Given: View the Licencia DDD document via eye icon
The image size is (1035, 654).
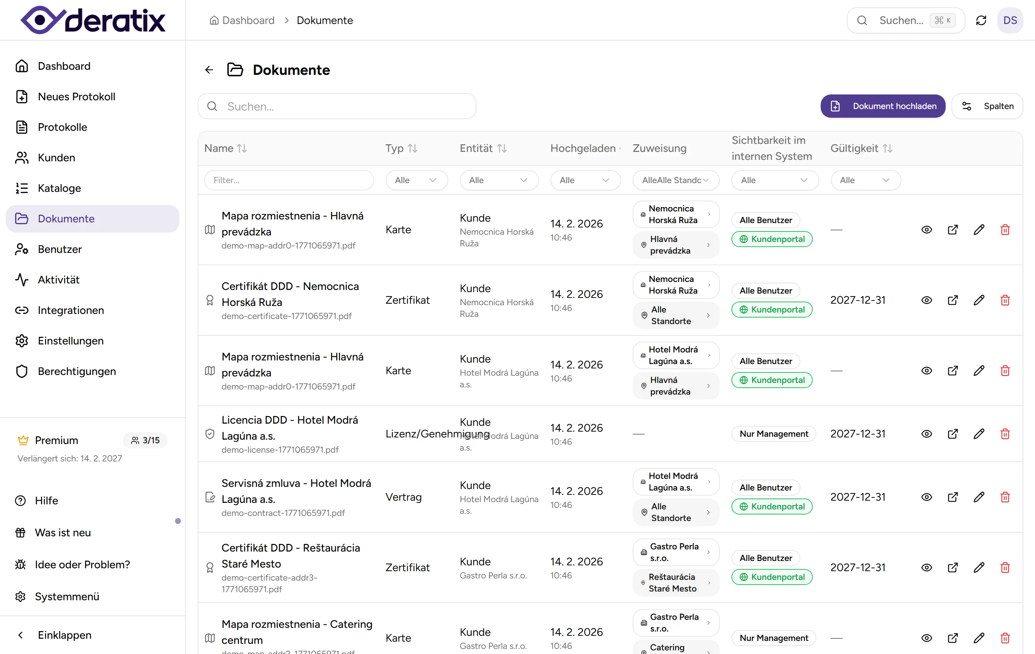Looking at the screenshot, I should point(926,434).
